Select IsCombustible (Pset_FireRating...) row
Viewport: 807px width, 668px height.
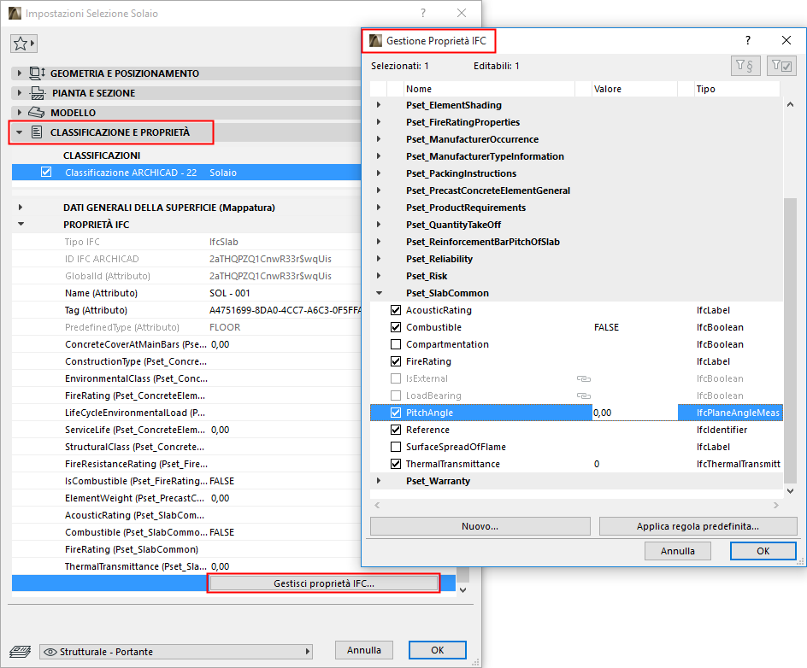[187, 481]
